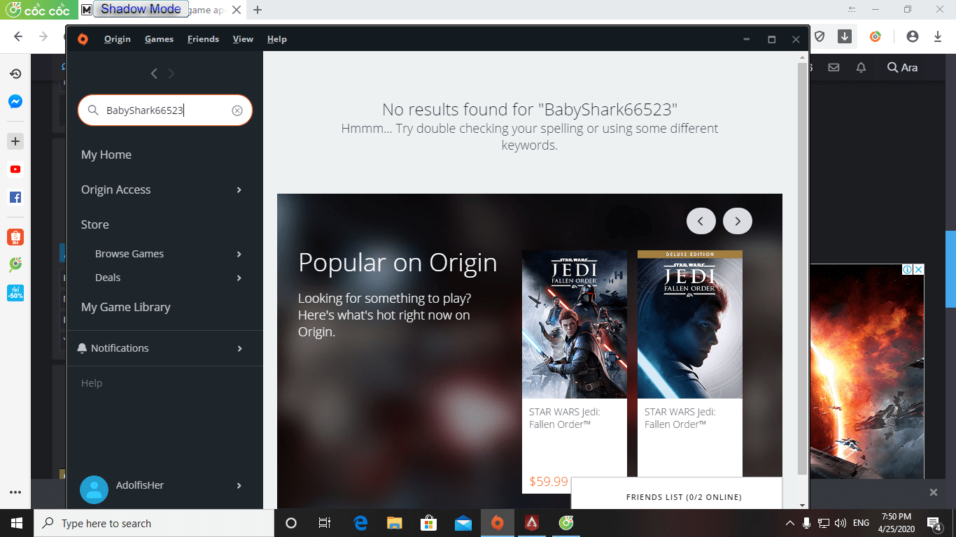The width and height of the screenshot is (956, 537).
Task: Show previous Popular on Origin items
Action: 701,221
